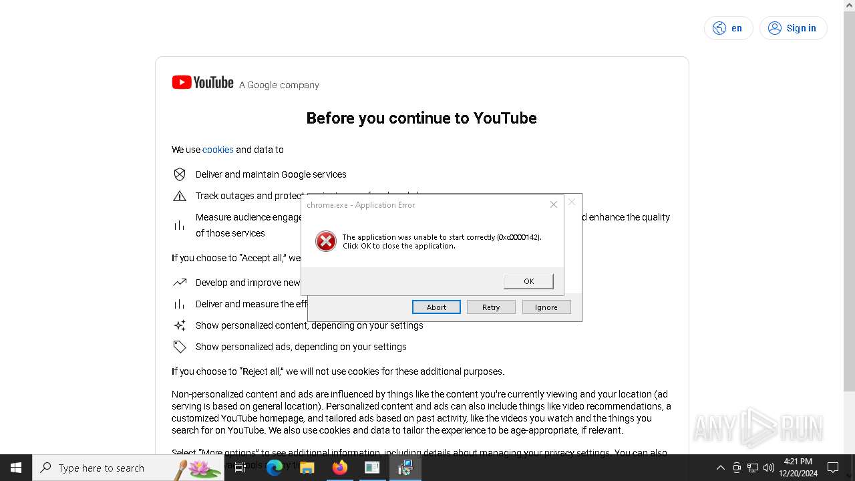Click OK in chrome.exe Application Error dialog
Screen dimensions: 855x481
(x=528, y=281)
